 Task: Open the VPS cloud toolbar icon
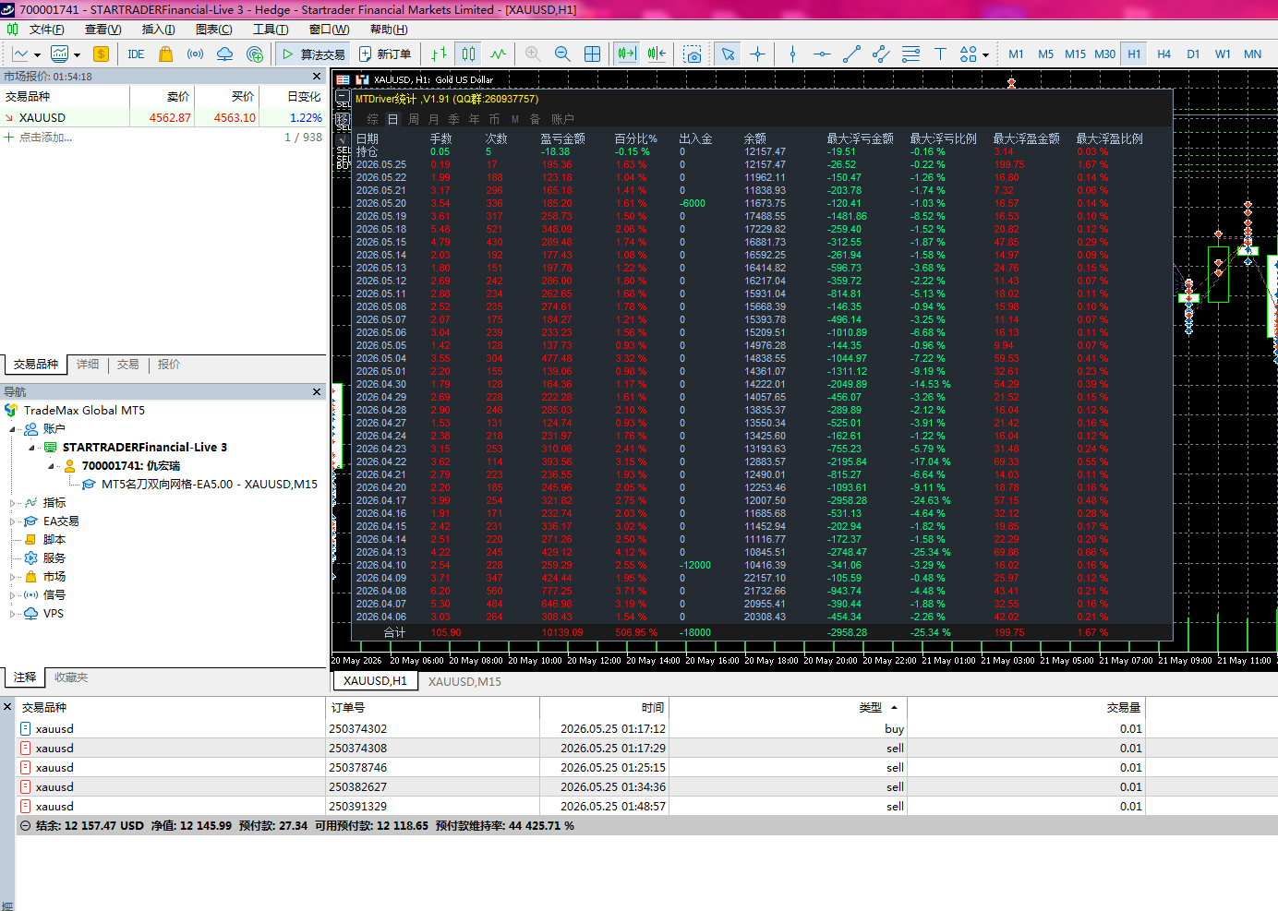pos(224,54)
